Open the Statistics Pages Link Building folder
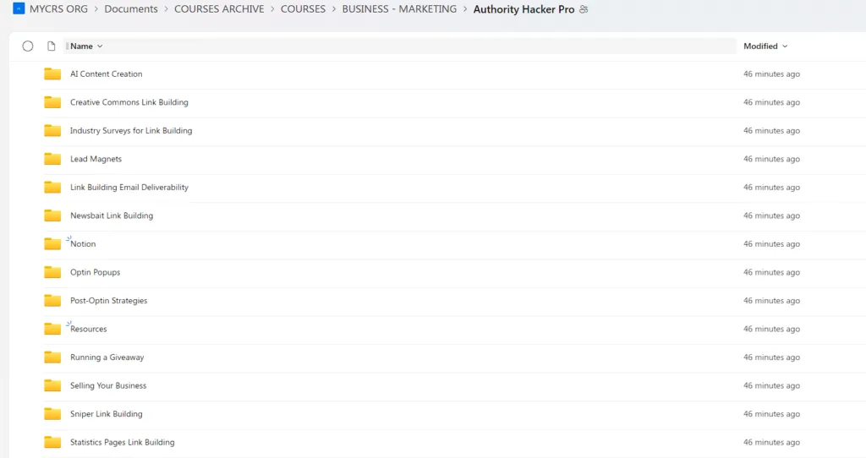Viewport: 866px width, 458px height. (122, 442)
